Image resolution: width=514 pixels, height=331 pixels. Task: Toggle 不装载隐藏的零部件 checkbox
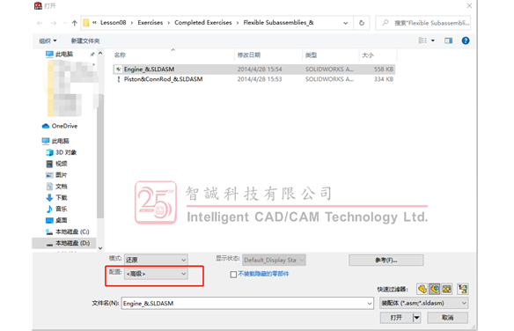233,275
